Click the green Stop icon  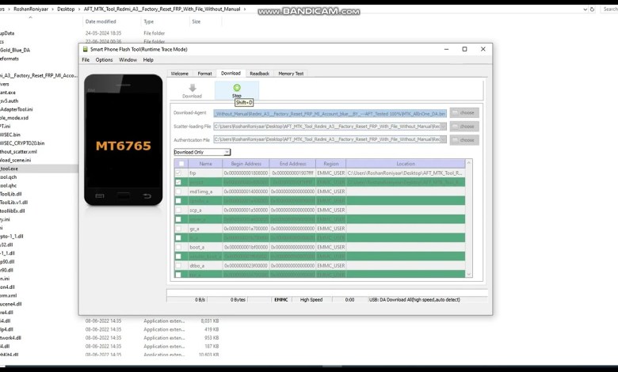tap(237, 88)
